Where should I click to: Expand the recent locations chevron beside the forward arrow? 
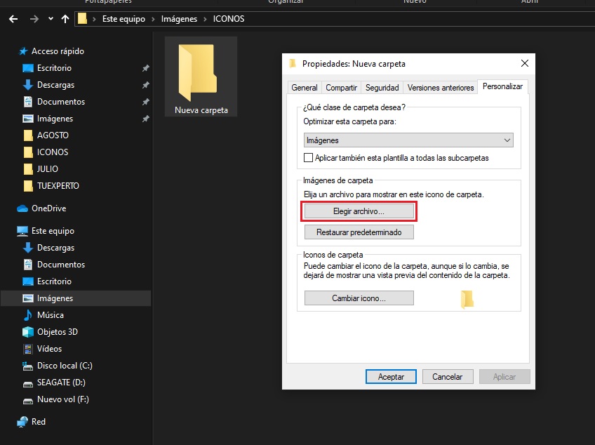click(51, 19)
